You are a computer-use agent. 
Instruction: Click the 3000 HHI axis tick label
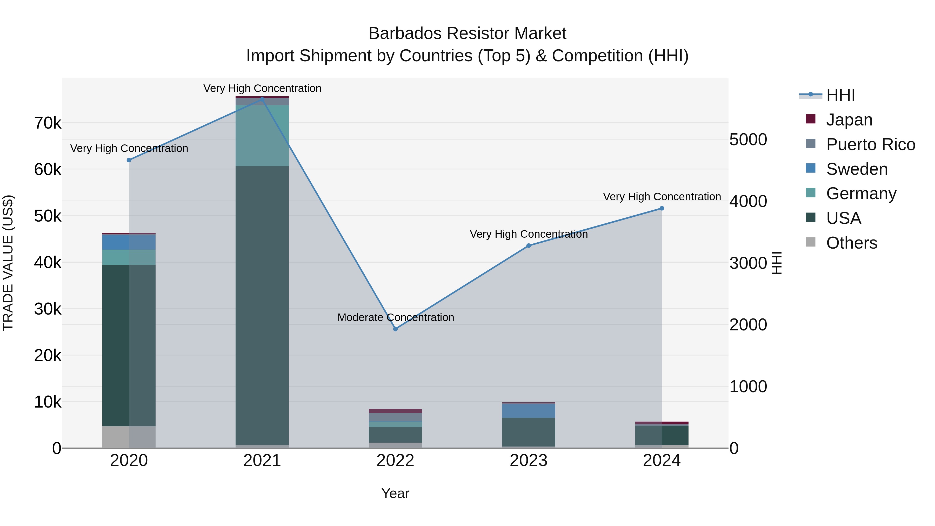(748, 263)
